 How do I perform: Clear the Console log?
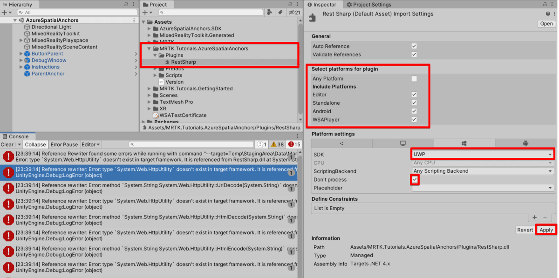7,144
